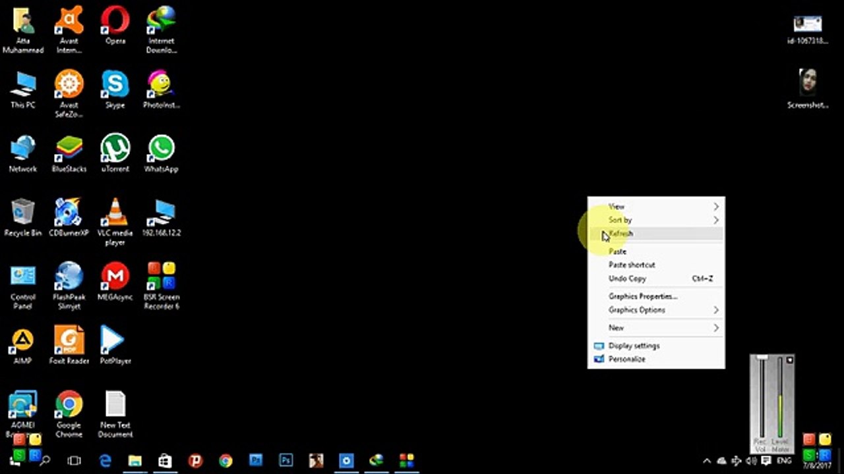Image resolution: width=844 pixels, height=474 pixels.
Task: Select the BSR Screen Recorder 6 desktop shortcut
Action: (162, 286)
